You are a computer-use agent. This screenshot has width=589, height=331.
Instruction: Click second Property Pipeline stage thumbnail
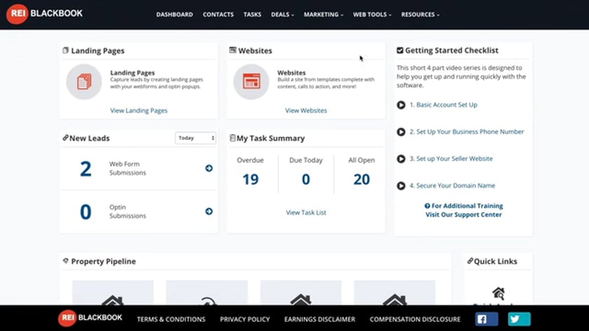(x=207, y=293)
